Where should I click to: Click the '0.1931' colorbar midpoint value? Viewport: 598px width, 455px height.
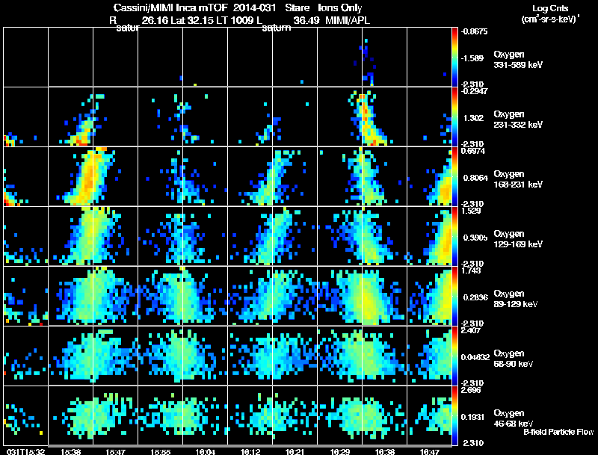tap(473, 418)
